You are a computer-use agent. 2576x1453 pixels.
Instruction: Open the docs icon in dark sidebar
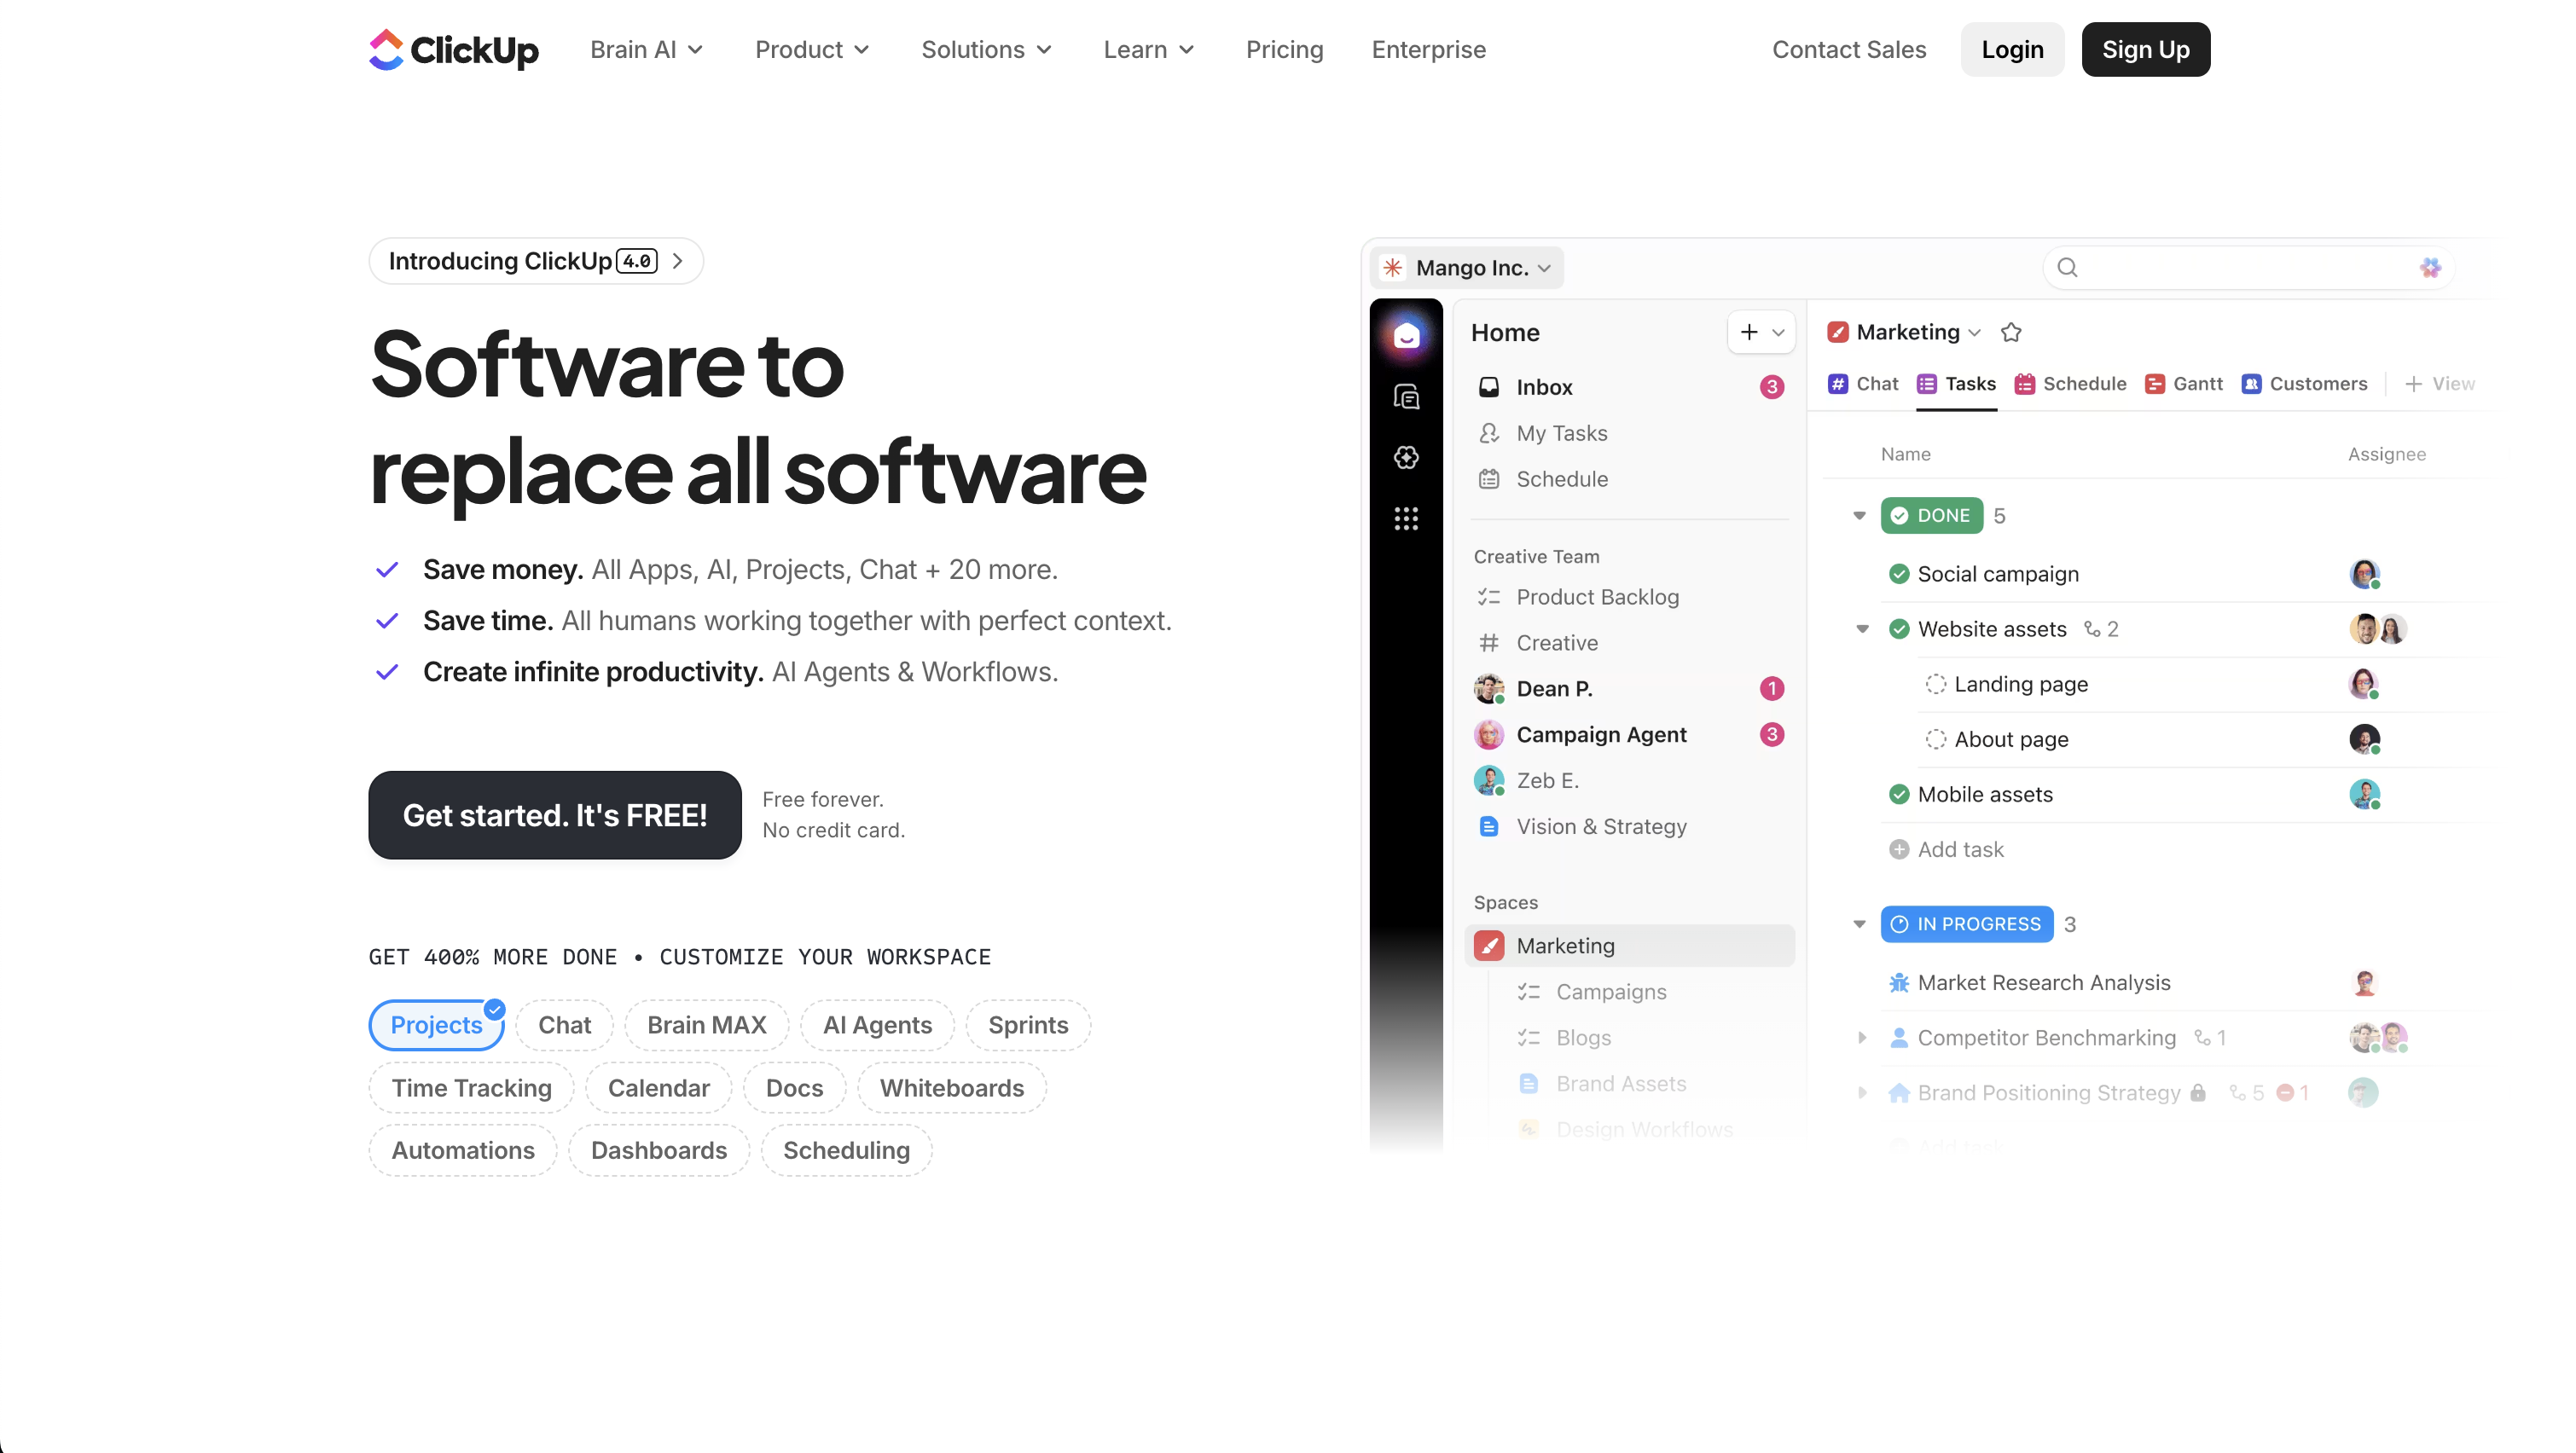[1406, 397]
